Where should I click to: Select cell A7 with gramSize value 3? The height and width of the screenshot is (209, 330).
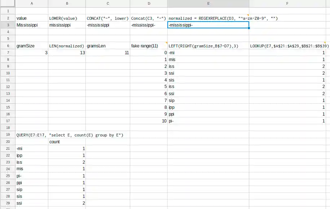tap(32, 53)
